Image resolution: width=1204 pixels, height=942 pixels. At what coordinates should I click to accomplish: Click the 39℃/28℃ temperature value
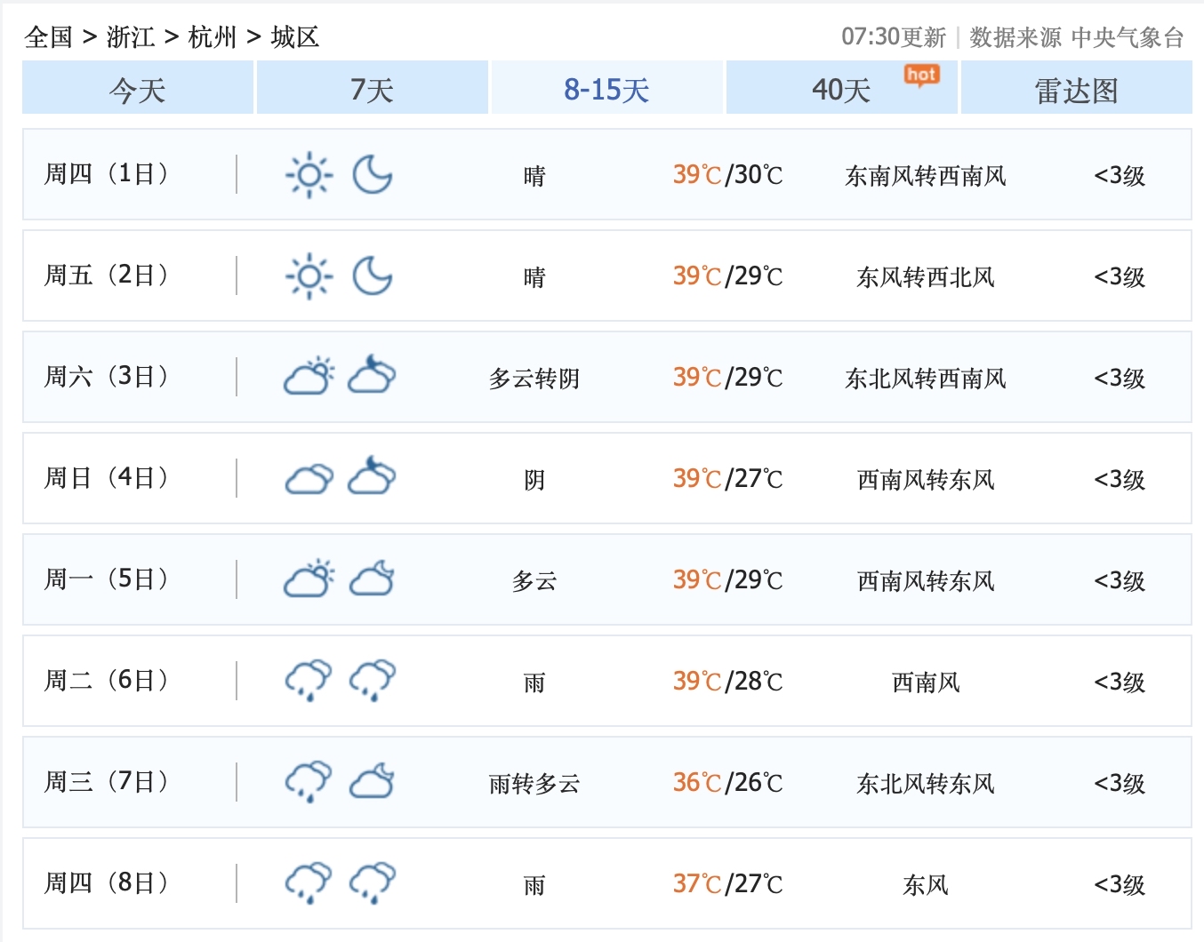(728, 682)
